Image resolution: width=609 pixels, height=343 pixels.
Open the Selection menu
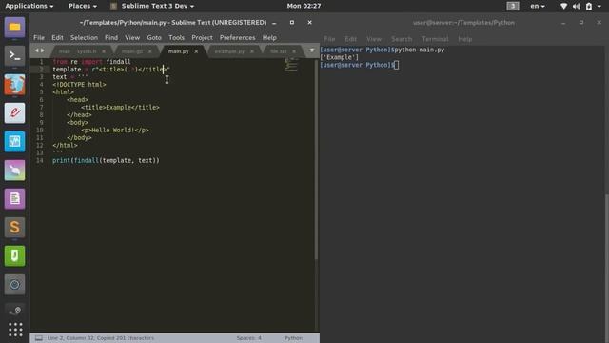tap(84, 38)
